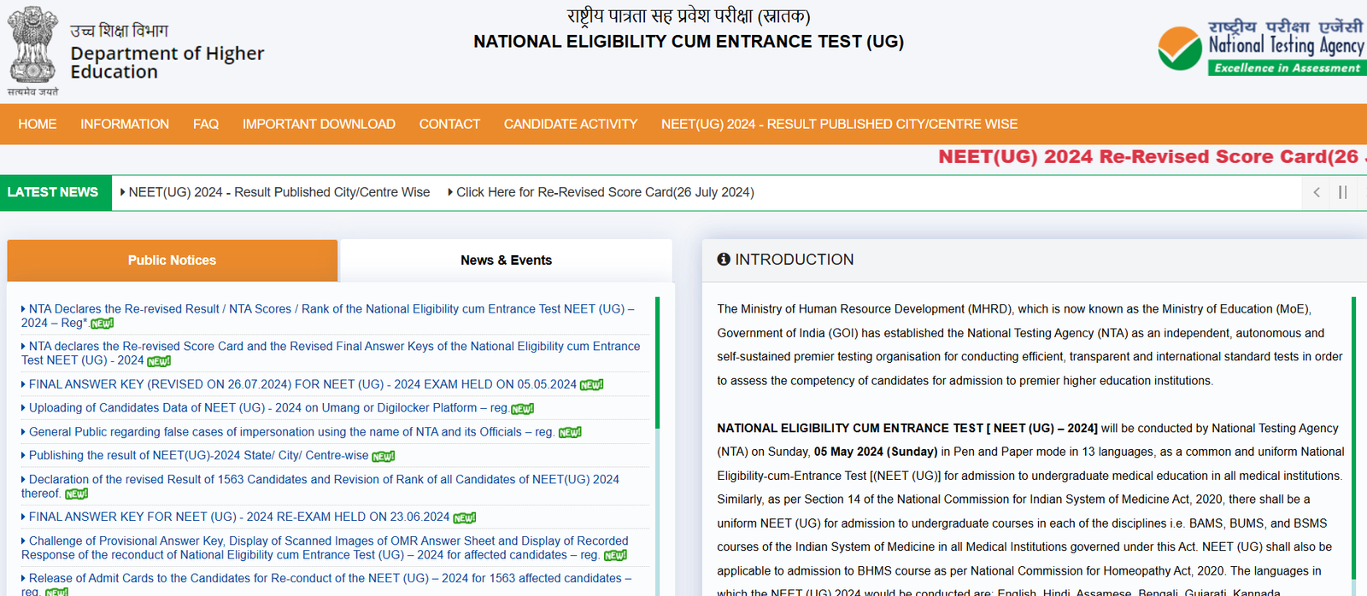Click the National Testing Agency logo
The image size is (1367, 596).
[x=1262, y=47]
